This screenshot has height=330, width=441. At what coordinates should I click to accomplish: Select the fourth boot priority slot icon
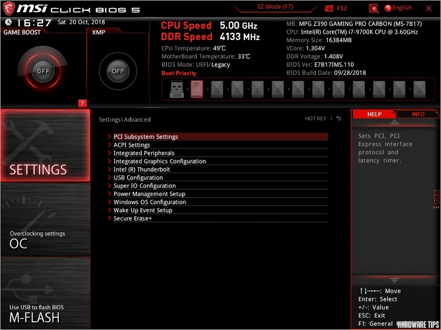(x=237, y=89)
